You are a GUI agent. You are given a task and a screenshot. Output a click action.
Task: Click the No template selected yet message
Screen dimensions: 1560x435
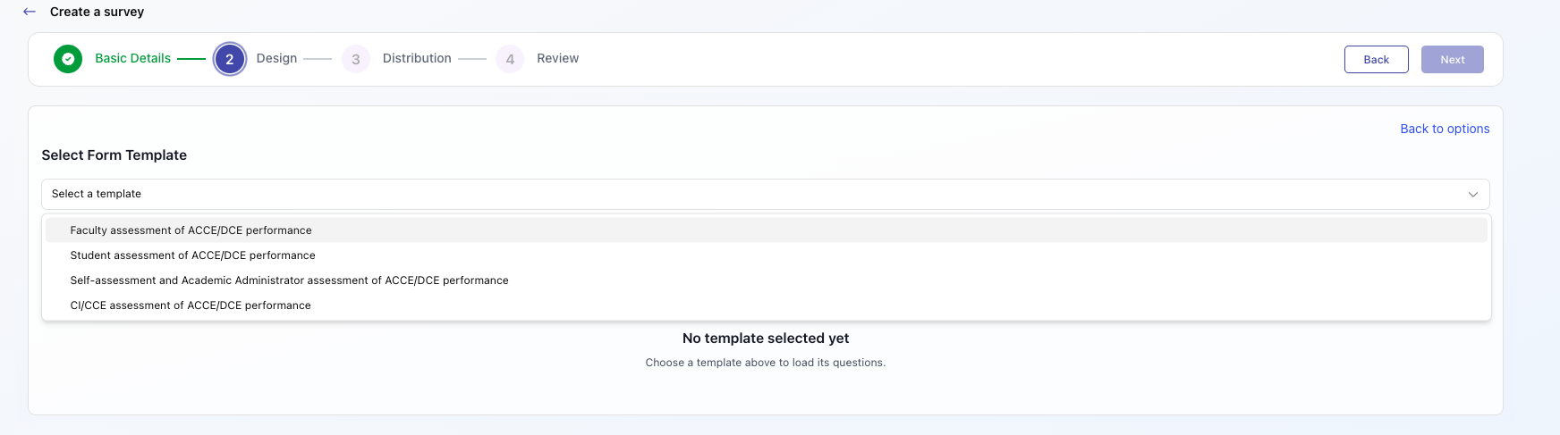(766, 339)
